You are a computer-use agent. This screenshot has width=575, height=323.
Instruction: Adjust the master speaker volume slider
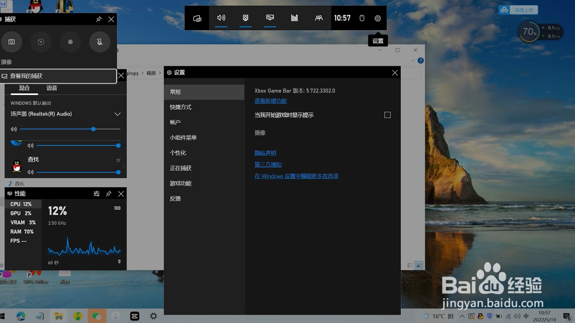[x=70, y=129]
